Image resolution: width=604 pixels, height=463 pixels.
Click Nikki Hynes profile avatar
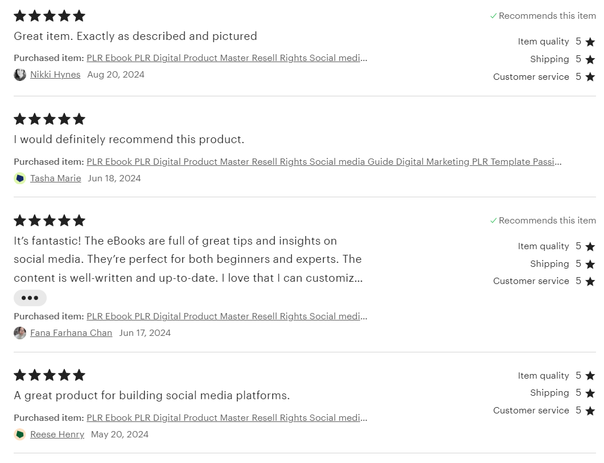click(x=20, y=74)
